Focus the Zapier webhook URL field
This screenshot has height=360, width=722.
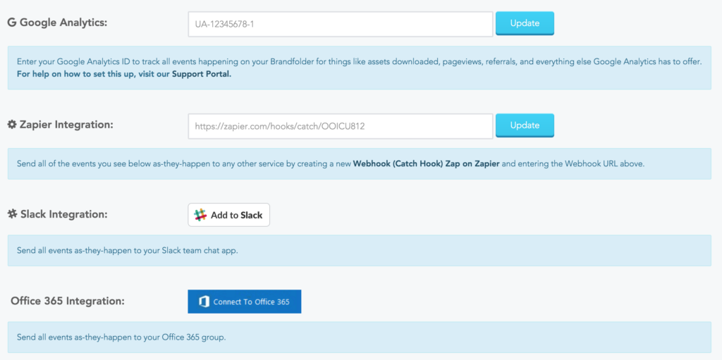(341, 126)
